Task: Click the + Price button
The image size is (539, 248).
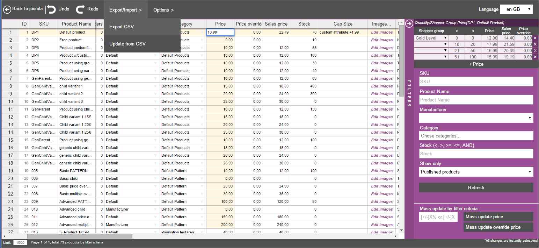Action: [x=476, y=64]
